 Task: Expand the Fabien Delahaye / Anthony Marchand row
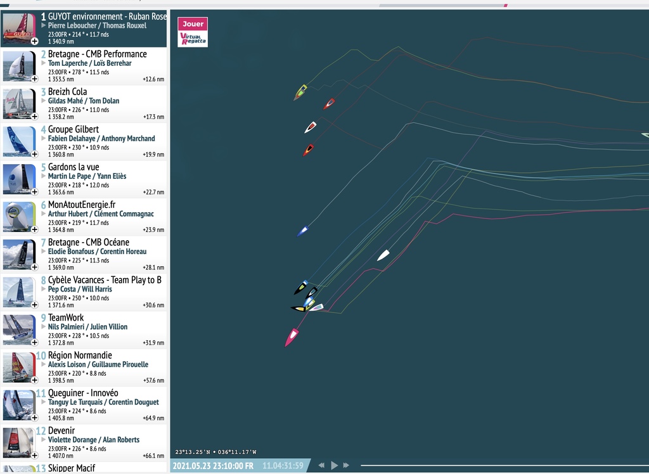44,138
